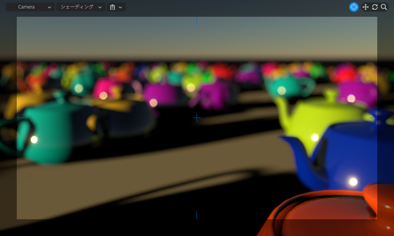Click the highlight on the left teal teapot
Viewport: 394px width, 236px height.
click(34, 139)
